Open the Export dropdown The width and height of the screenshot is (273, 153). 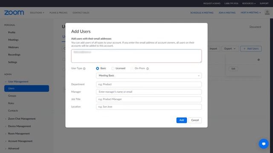[x=230, y=49]
